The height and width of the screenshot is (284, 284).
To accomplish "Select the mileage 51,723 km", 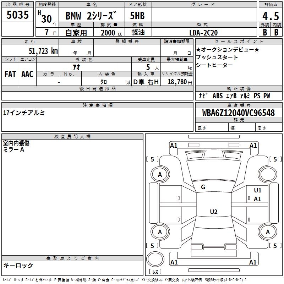I will click(x=43, y=51).
